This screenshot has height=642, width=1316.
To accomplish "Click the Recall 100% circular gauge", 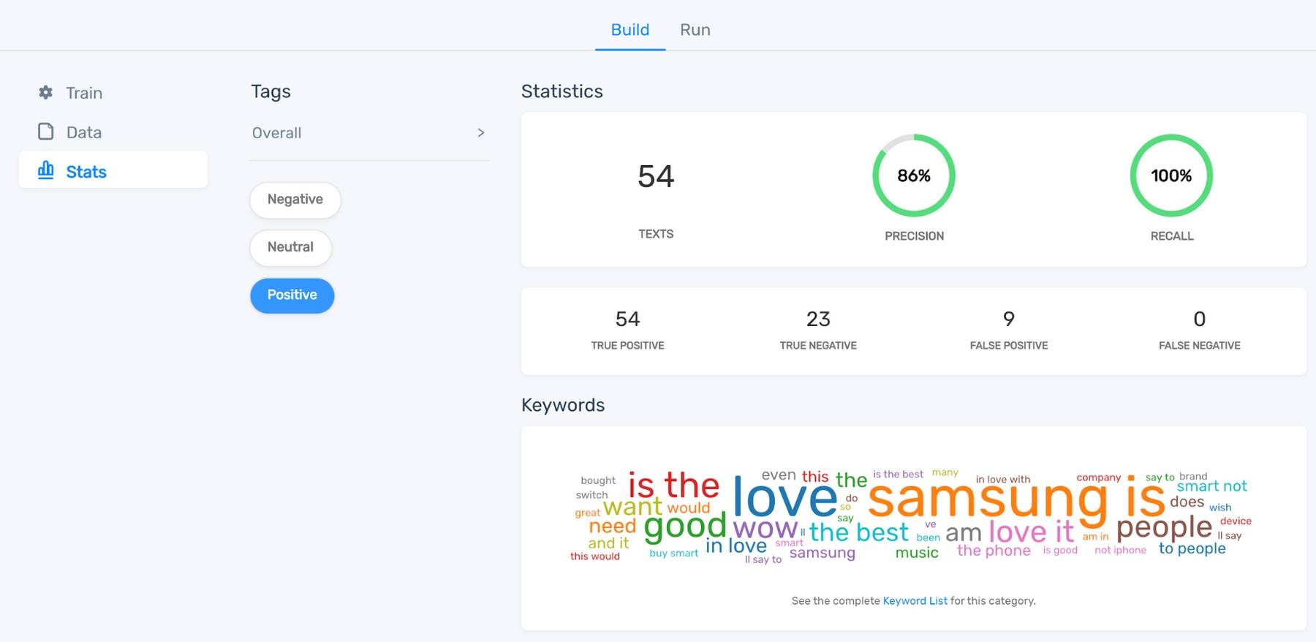I will point(1171,175).
